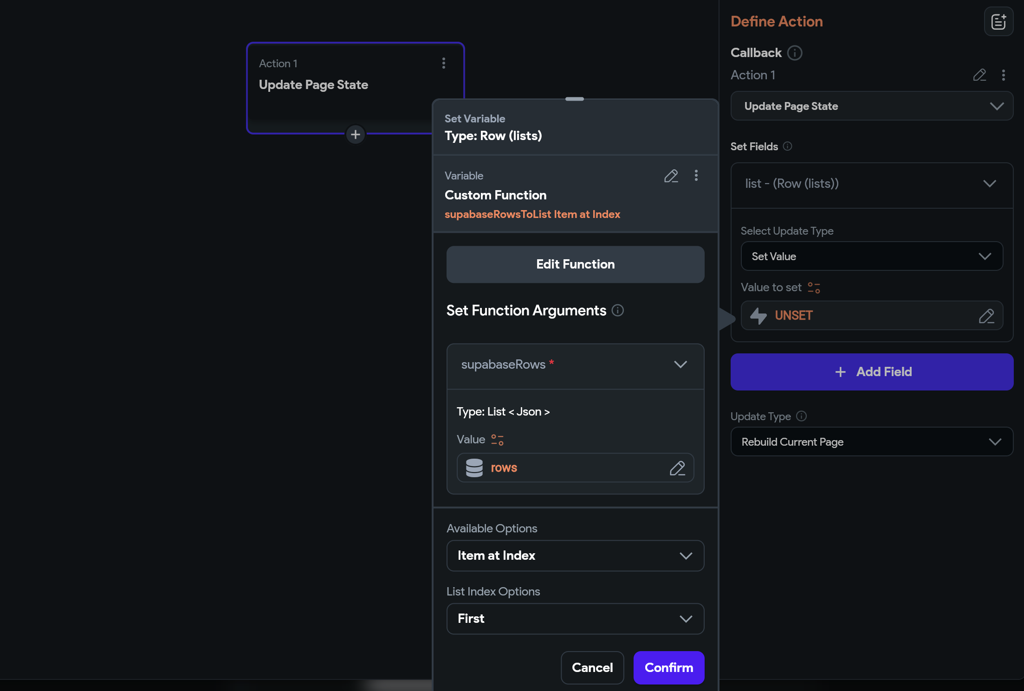Edit the rows value with the pencil icon
This screenshot has height=691, width=1024.
tap(677, 468)
